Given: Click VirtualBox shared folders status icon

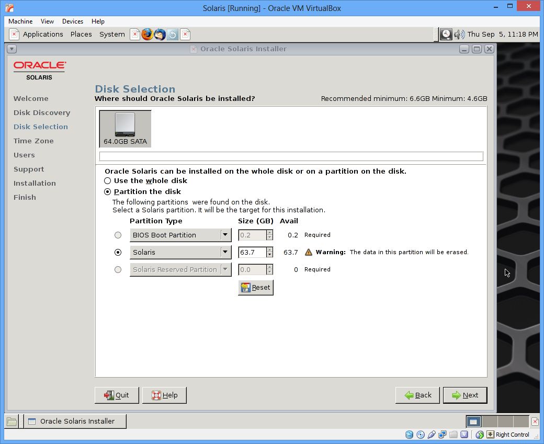Looking at the screenshot, I should click(x=453, y=435).
